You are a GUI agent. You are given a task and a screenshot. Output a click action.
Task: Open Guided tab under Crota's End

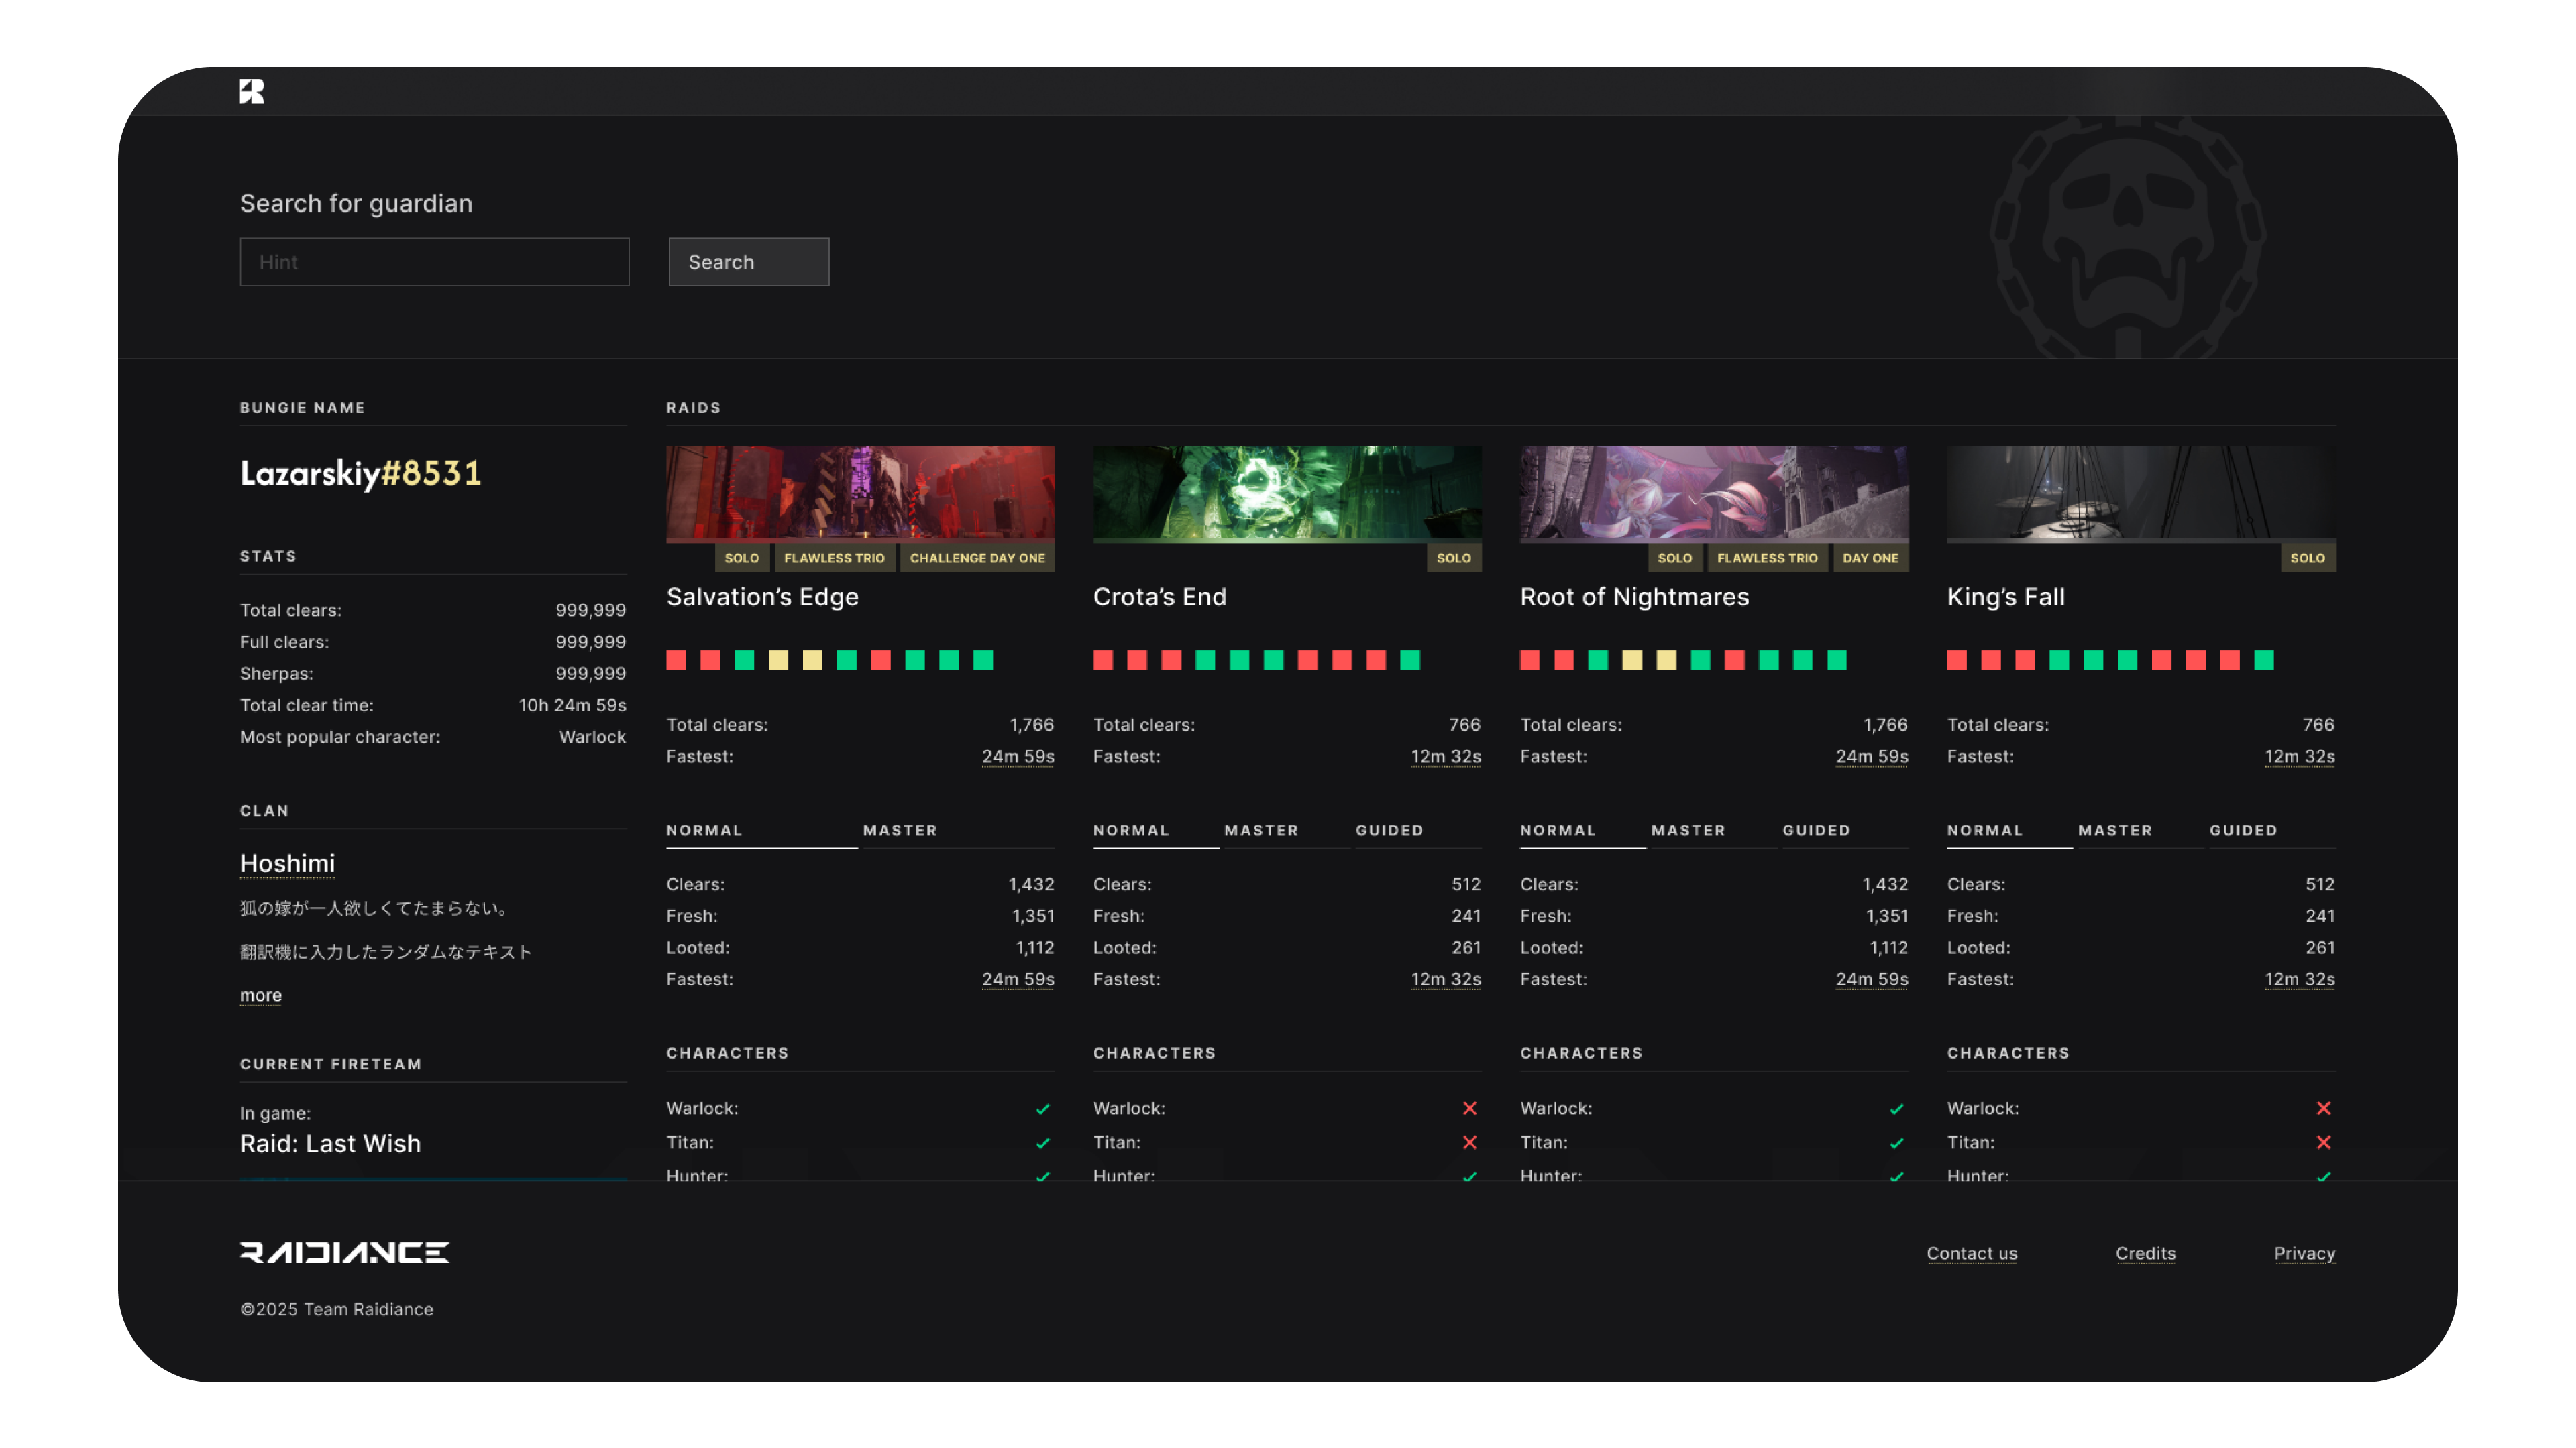[x=1389, y=831]
